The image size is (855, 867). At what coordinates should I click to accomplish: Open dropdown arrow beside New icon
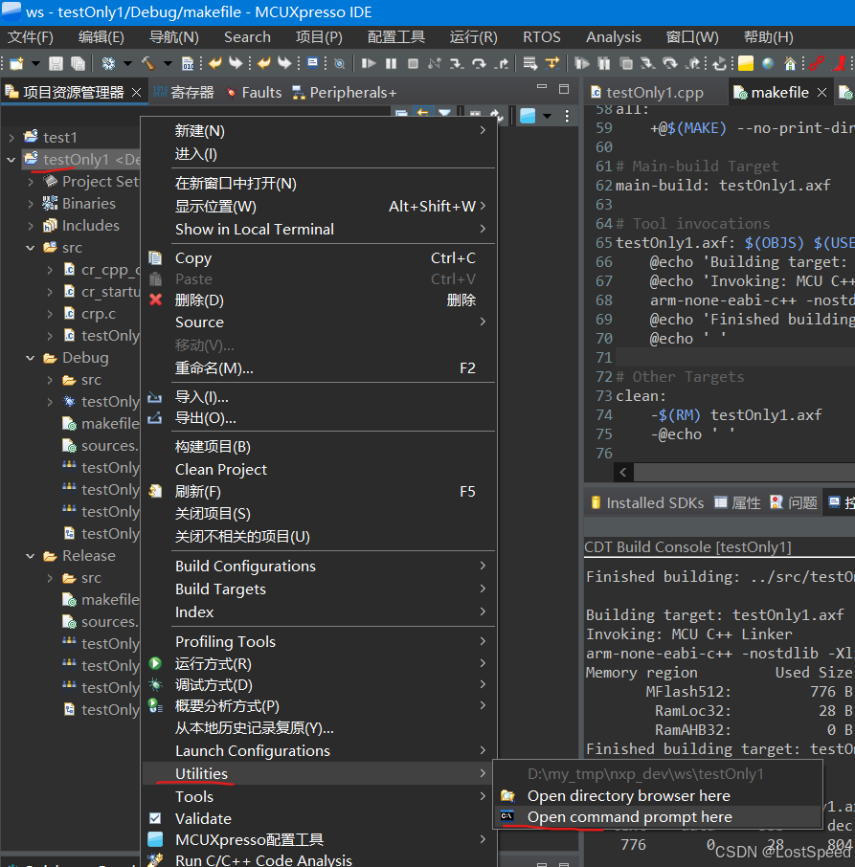(35, 63)
